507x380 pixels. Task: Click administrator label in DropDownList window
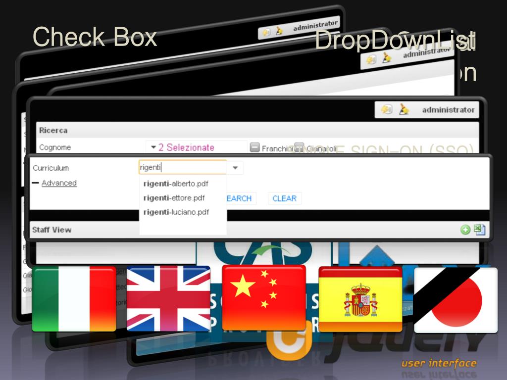[426, 53]
